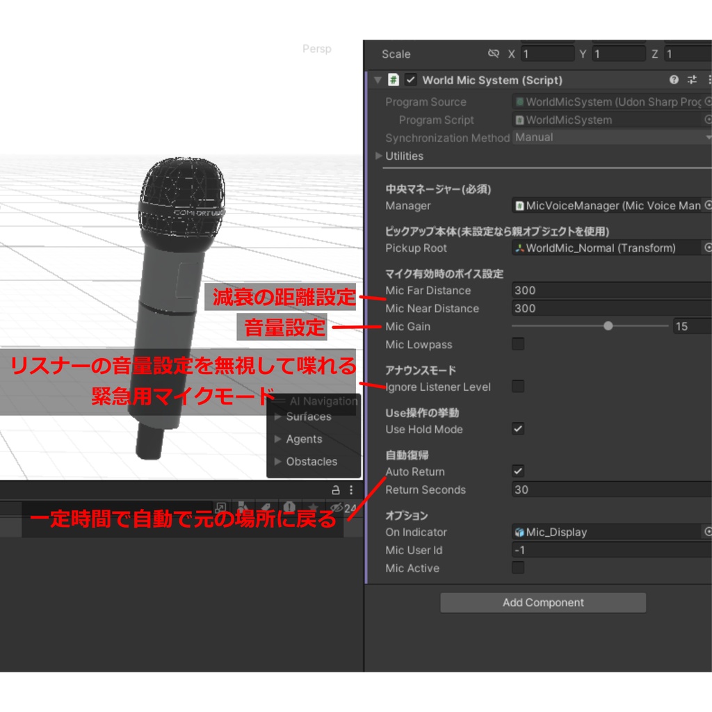The image size is (712, 712).
Task: Open the Synchronization Method dropdown
Action: click(x=612, y=137)
